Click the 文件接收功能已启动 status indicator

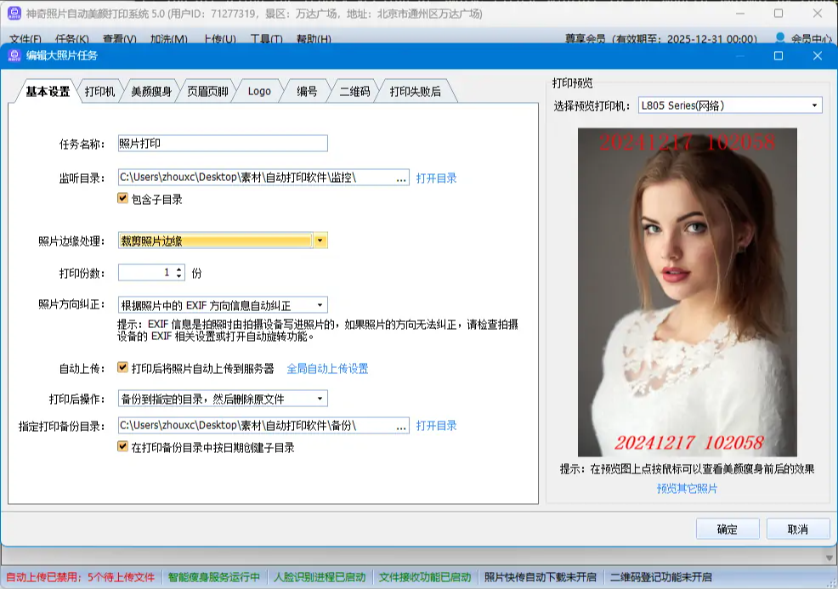pyautogui.click(x=425, y=577)
